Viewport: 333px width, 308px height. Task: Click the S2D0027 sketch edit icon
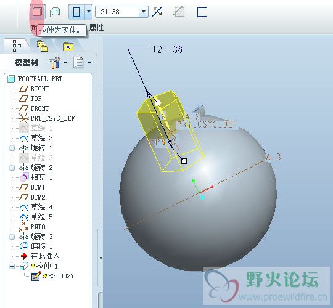pyautogui.click(x=36, y=276)
